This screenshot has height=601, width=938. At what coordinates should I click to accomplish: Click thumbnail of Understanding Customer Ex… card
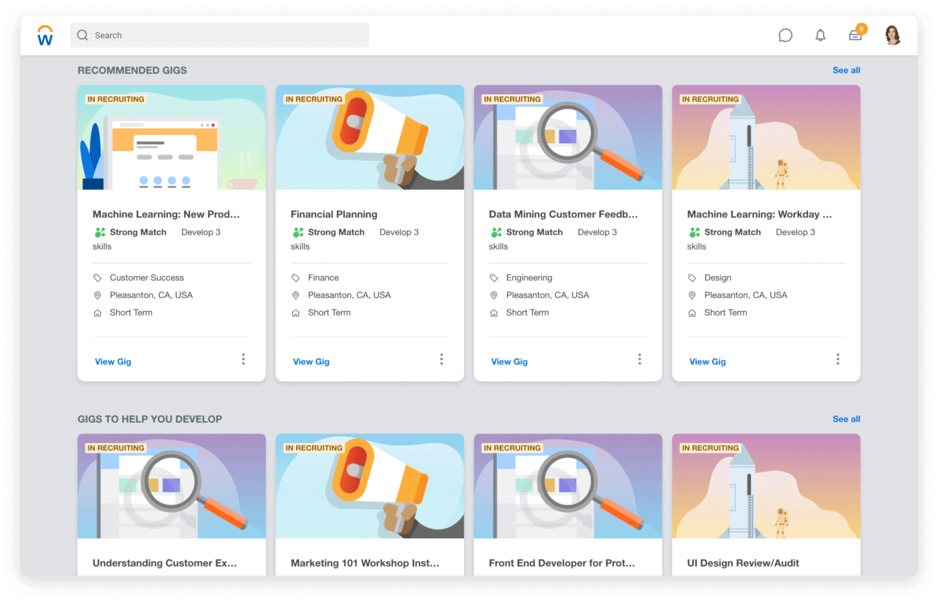[x=172, y=486]
